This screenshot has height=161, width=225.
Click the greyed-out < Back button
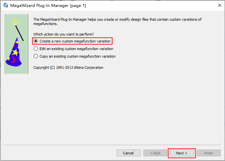(155, 153)
